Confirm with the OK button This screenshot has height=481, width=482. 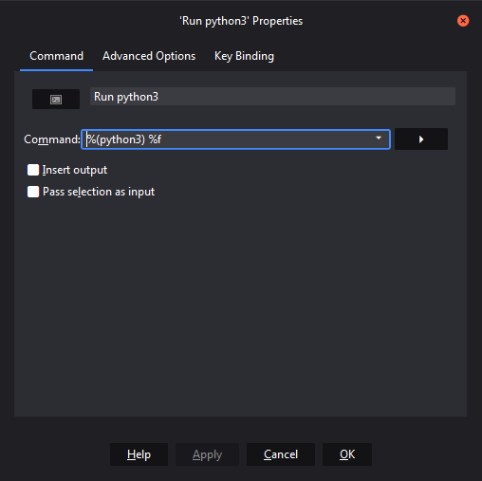tap(347, 454)
